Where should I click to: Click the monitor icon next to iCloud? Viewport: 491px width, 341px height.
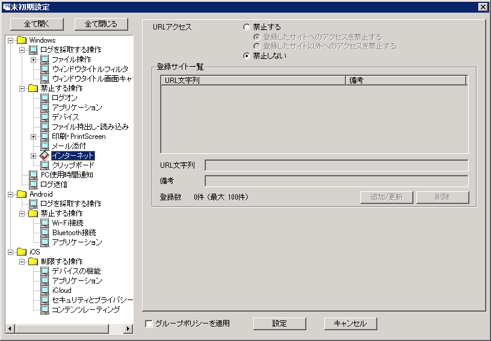pyautogui.click(x=45, y=290)
